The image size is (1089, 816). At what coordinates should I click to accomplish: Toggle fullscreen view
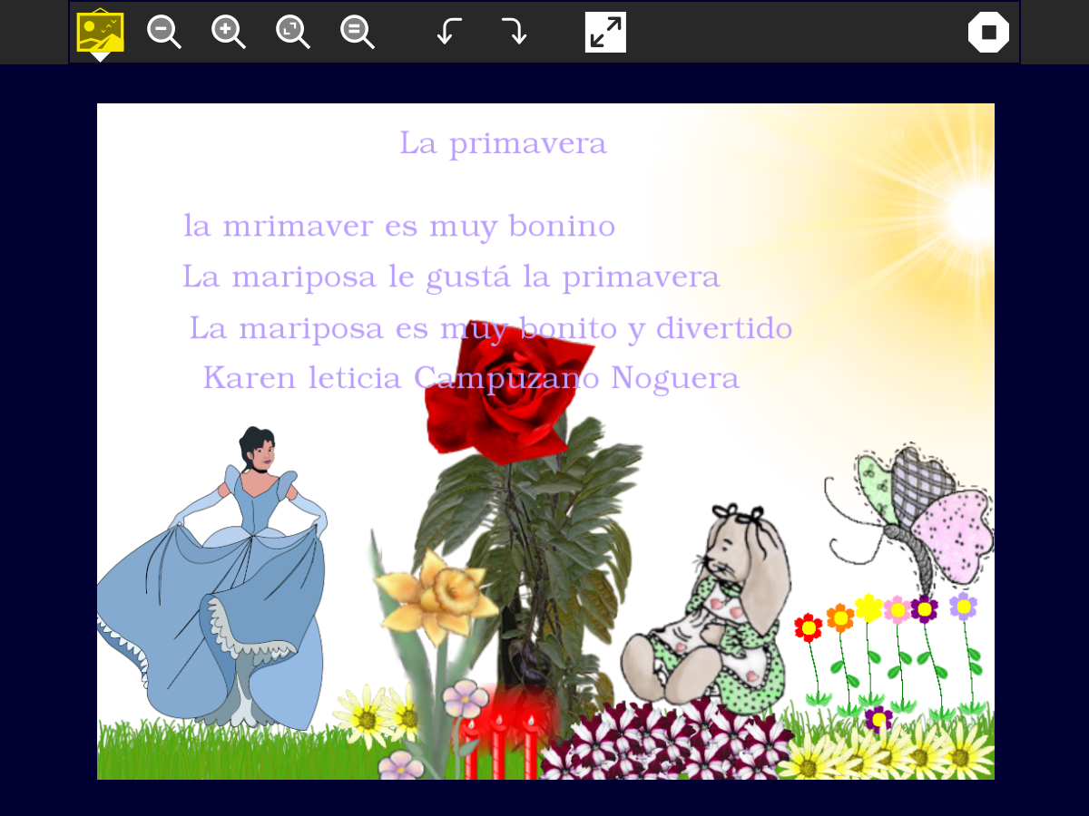(x=605, y=32)
